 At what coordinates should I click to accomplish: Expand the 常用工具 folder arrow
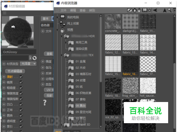(x=66, y=42)
